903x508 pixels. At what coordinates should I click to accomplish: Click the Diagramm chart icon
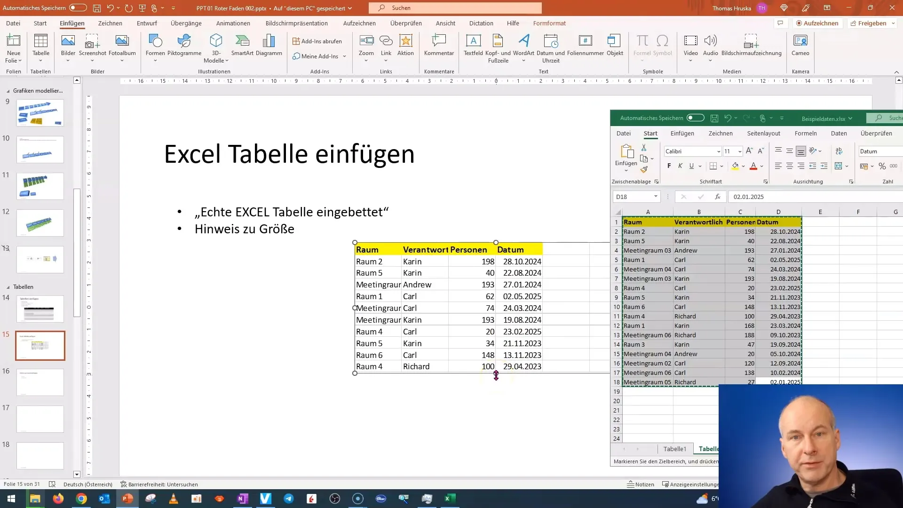point(269,41)
